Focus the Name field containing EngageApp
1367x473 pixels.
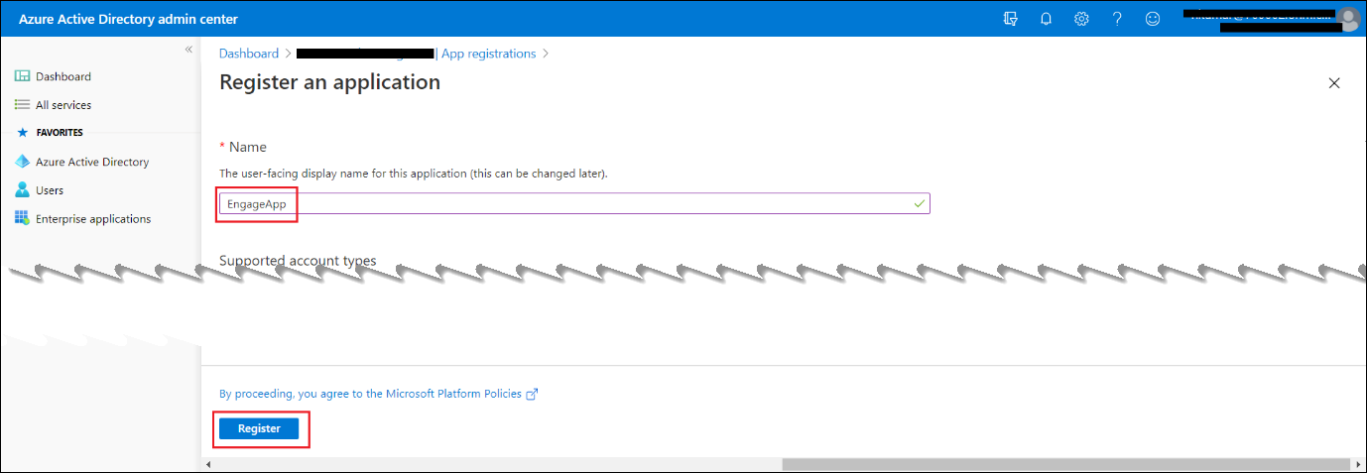[565, 203]
